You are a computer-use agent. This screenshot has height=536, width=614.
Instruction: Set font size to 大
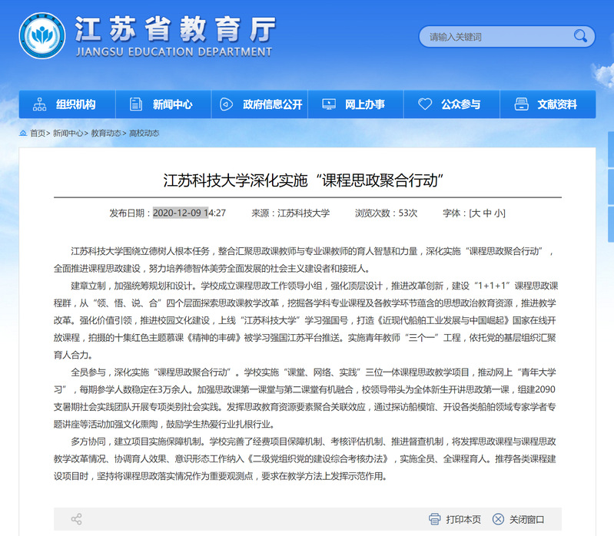(x=476, y=213)
